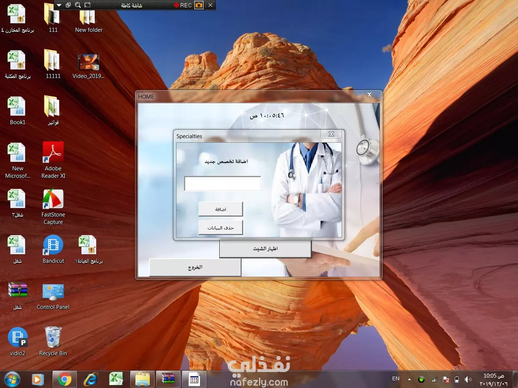This screenshot has width=518, height=388.
Task: Click the window-mode icon in recorder bar
Action: (68, 5)
